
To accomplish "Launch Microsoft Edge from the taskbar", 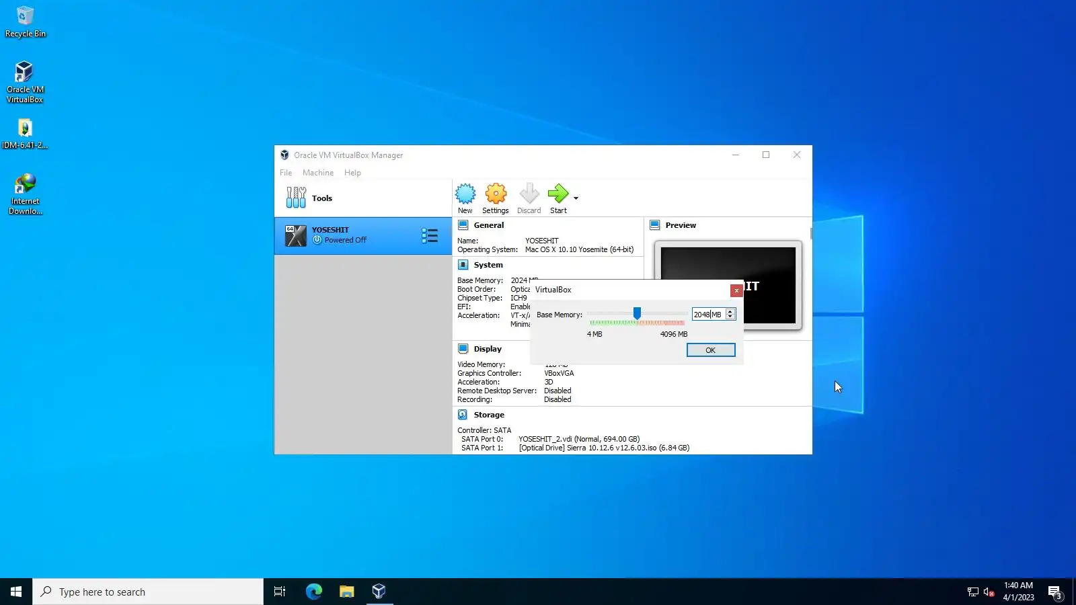I will pos(314,592).
